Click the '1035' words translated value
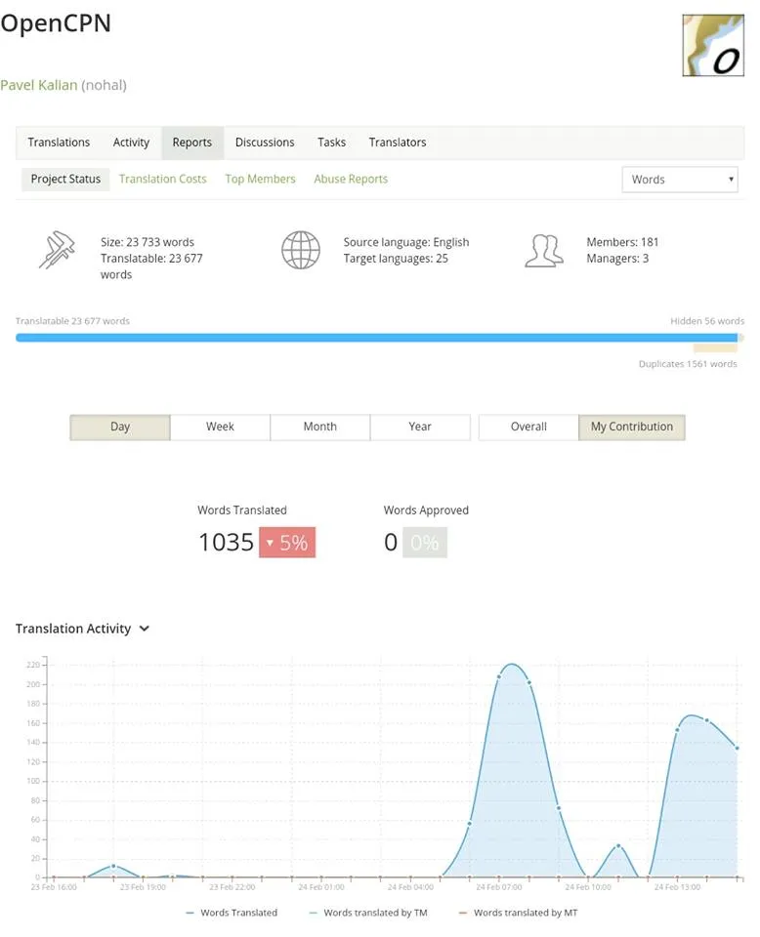Viewport: 760px width, 937px height. click(x=226, y=542)
